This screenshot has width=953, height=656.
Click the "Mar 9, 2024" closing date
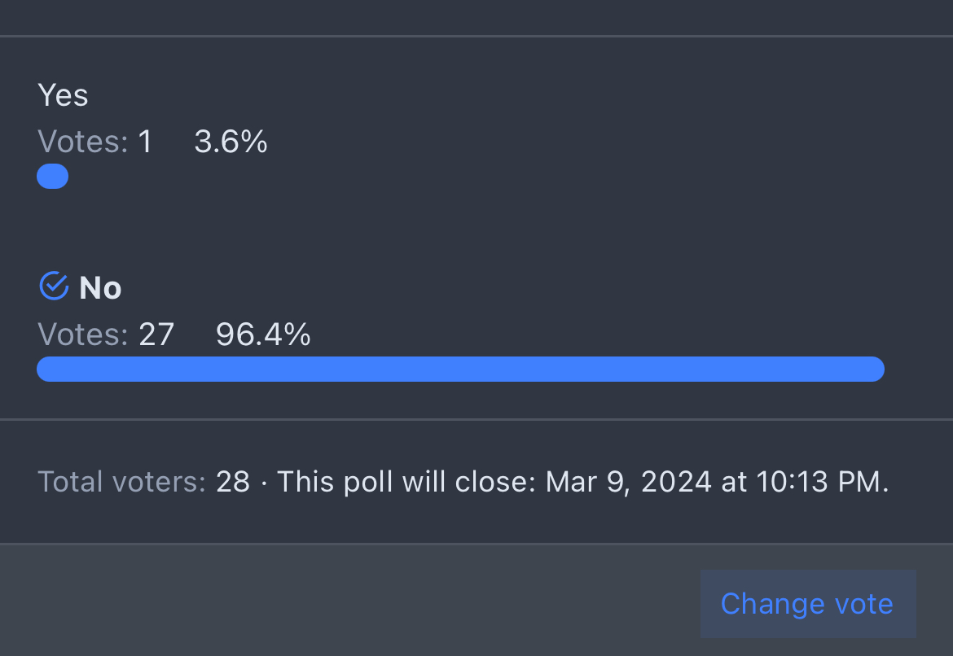tap(629, 482)
